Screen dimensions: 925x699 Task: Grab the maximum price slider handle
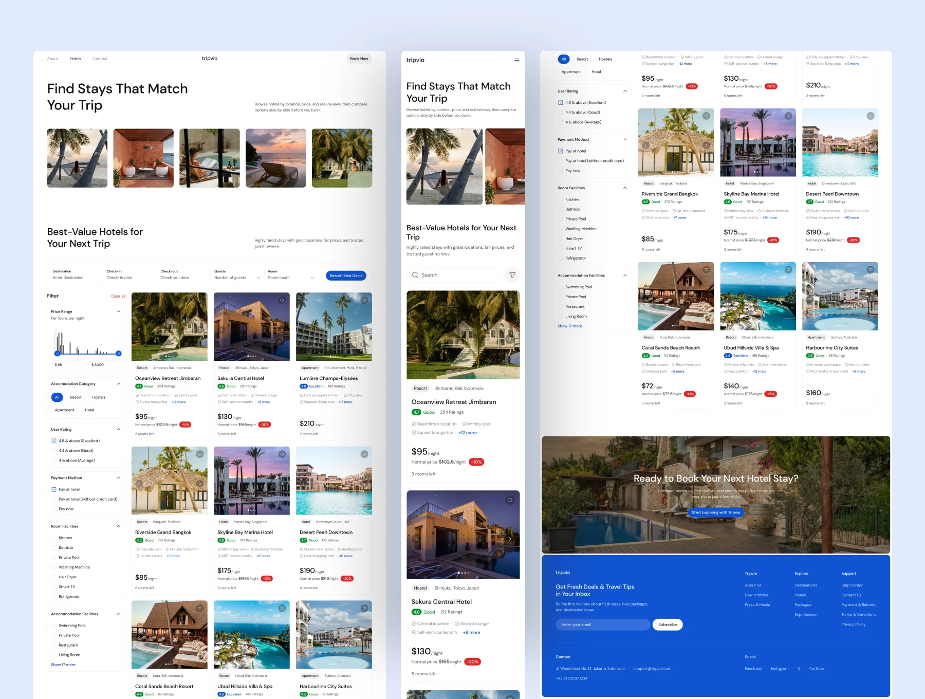click(x=119, y=354)
